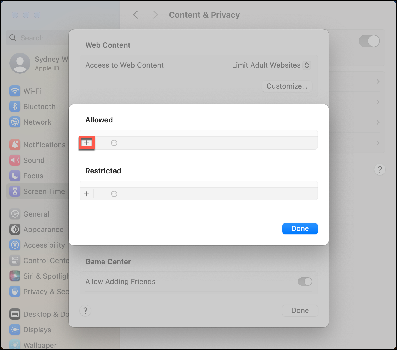The image size is (397, 350).
Task: Click the Search field in sidebar
Action: pyautogui.click(x=37, y=38)
